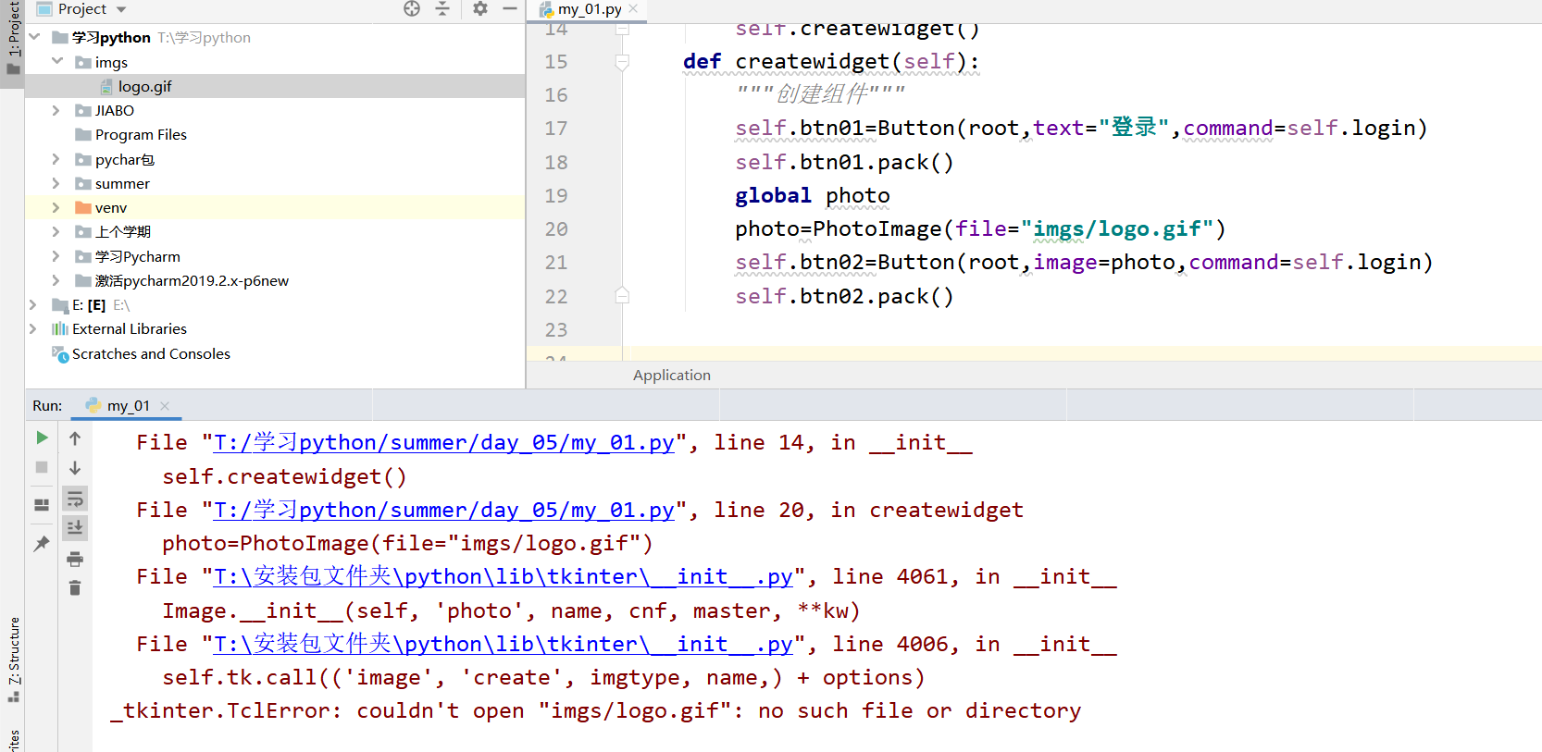Open my_01.py link for line 14 traceback

[444, 442]
